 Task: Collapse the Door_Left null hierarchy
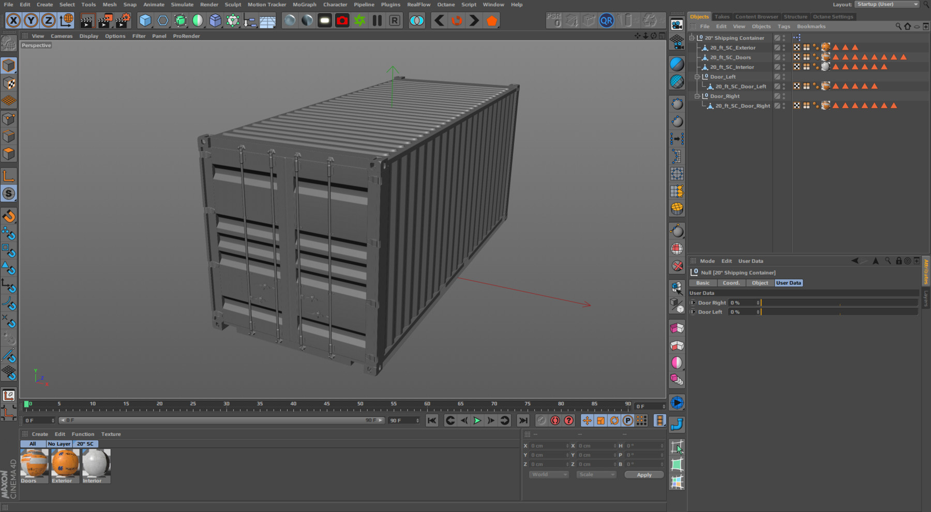(x=697, y=77)
